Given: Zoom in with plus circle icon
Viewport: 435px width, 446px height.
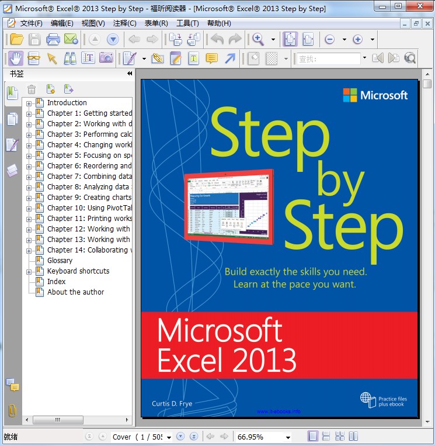Looking at the screenshot, I should pos(357,39).
